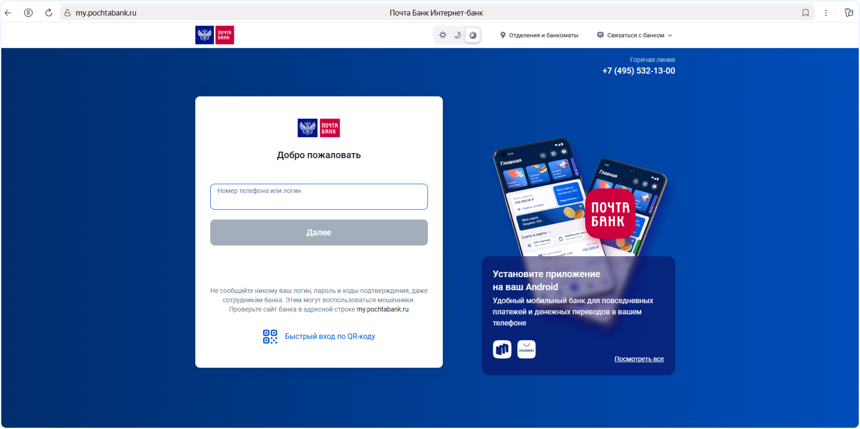The width and height of the screenshot is (860, 429).
Task: Click the Далее button
Action: coord(319,232)
